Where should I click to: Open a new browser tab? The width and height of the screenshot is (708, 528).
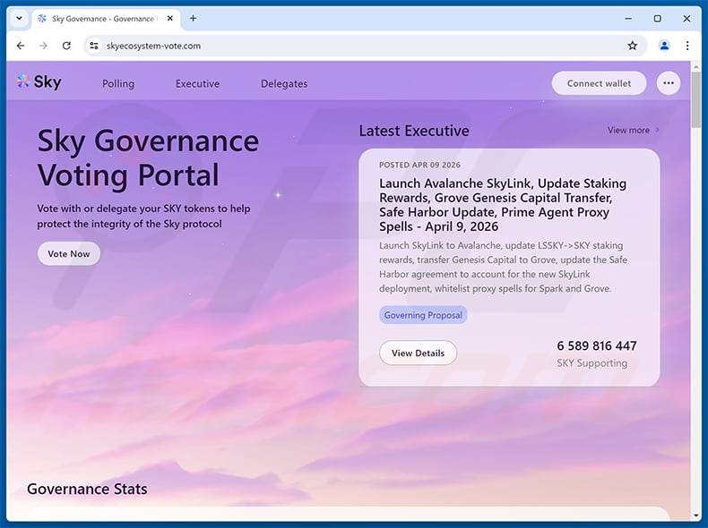click(x=193, y=19)
